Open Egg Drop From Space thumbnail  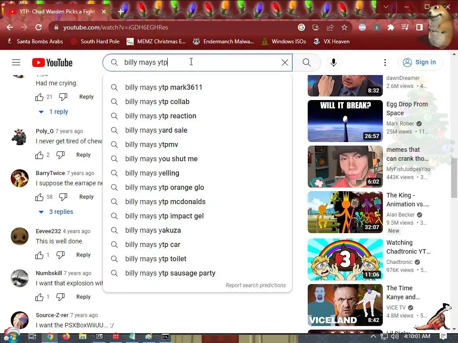coord(345,121)
